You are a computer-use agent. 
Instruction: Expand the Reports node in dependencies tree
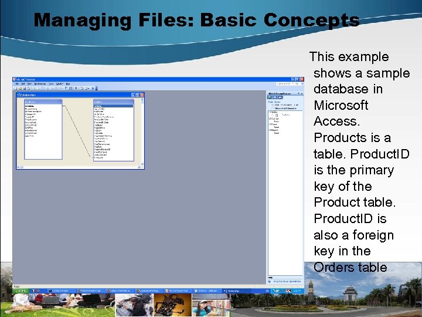(x=270, y=130)
